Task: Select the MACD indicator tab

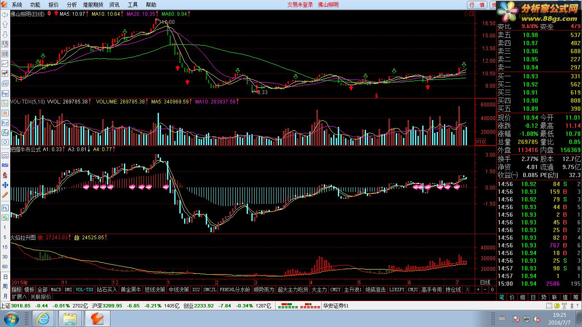Action: pos(56,290)
